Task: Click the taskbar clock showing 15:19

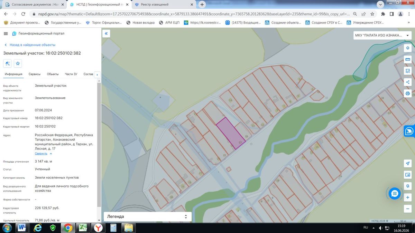Action: coord(401,226)
